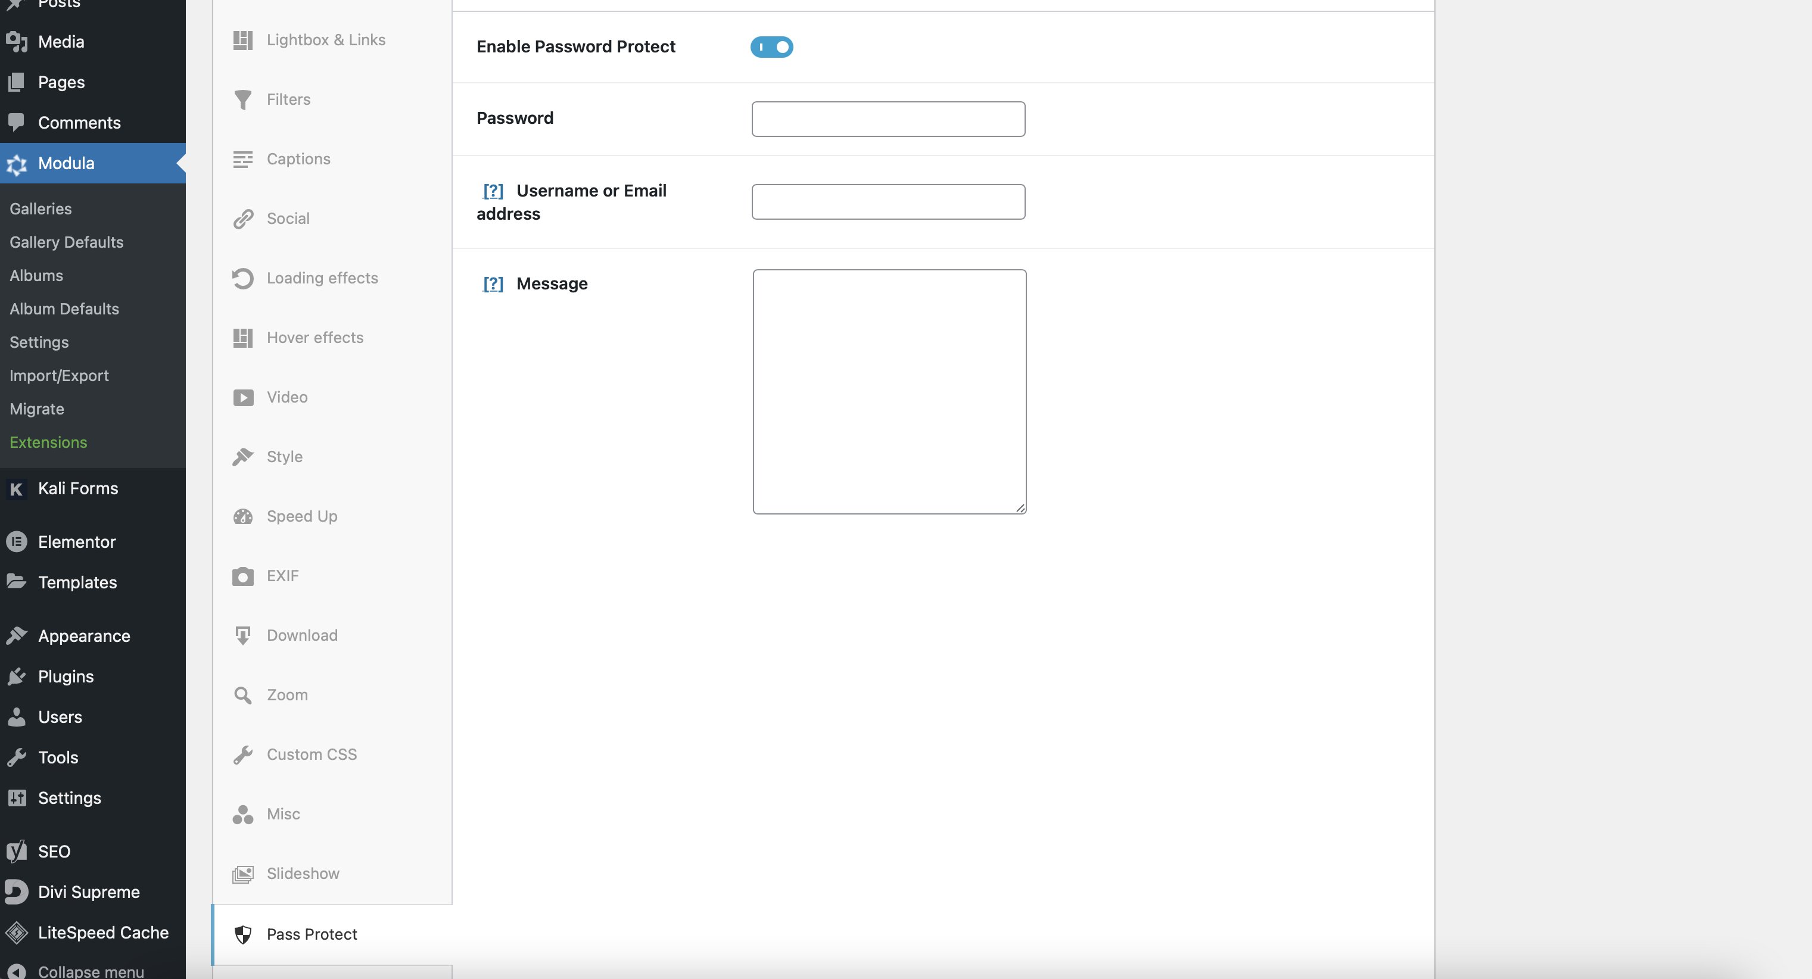Click the Hover effects grid icon

coord(242,338)
